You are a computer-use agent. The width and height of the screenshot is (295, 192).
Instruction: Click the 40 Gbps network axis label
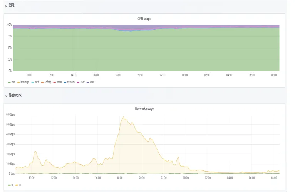tap(10, 134)
